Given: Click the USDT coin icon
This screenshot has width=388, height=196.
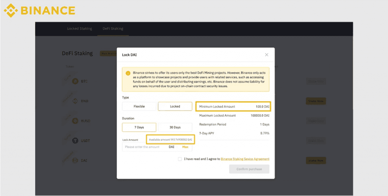Looking at the screenshot, I should [x=75, y=140].
